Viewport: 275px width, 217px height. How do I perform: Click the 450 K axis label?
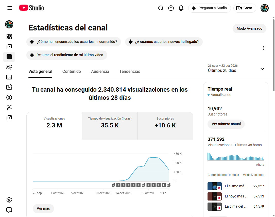pyautogui.click(x=178, y=154)
